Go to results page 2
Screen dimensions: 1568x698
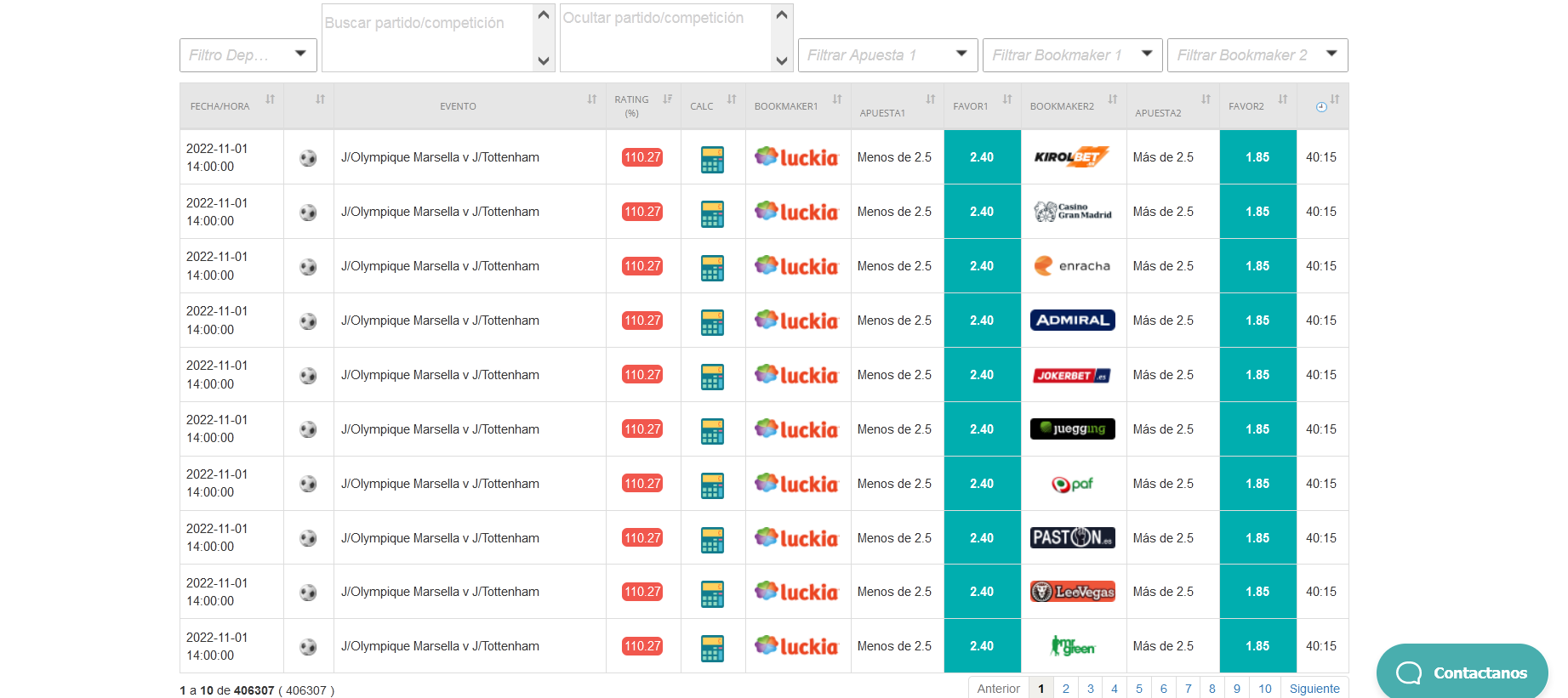click(x=1066, y=688)
